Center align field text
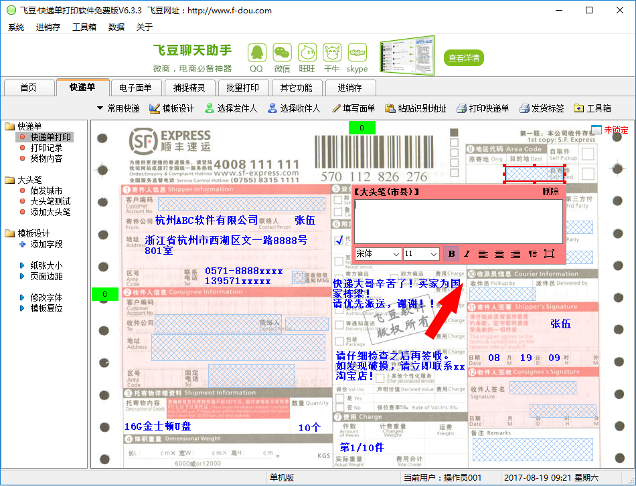The width and height of the screenshot is (636, 486). (499, 254)
